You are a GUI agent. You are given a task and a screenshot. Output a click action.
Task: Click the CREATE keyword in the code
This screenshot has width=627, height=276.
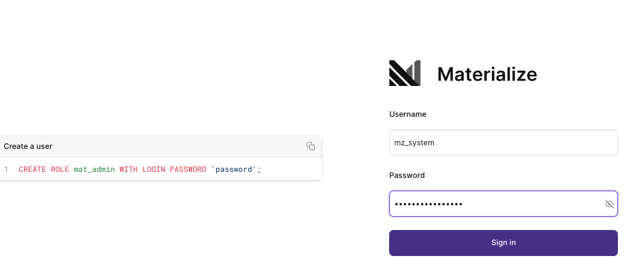(x=32, y=169)
